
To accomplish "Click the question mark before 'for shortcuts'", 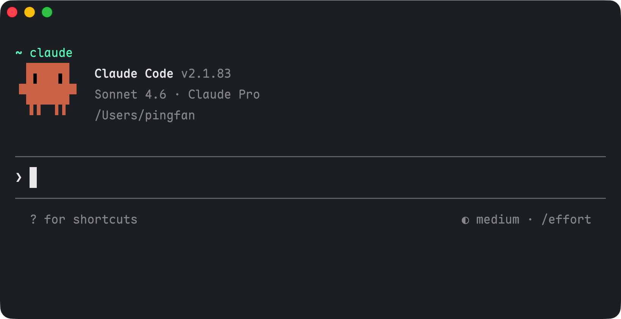I will pos(33,219).
